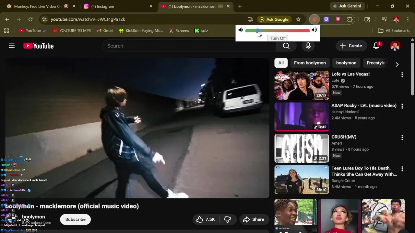Open options for A$AP Rocky LVL video
This screenshot has height=233, width=415.
[x=402, y=106]
